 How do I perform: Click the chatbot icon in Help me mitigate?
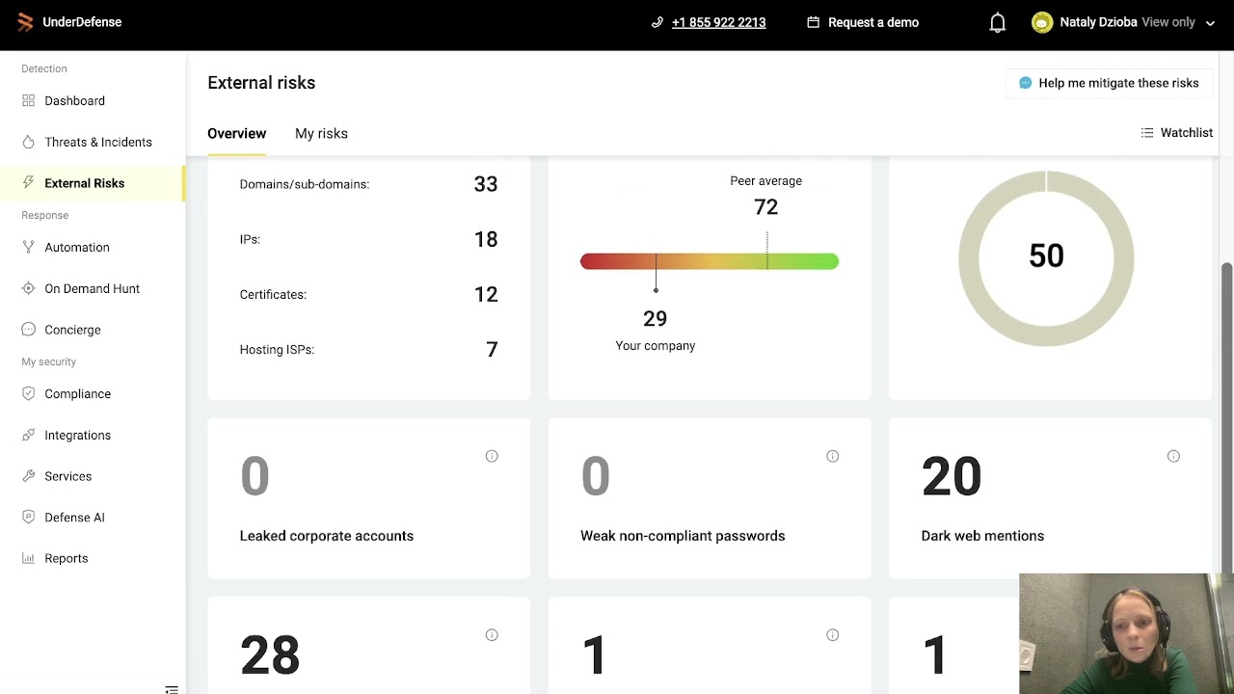click(x=1025, y=83)
